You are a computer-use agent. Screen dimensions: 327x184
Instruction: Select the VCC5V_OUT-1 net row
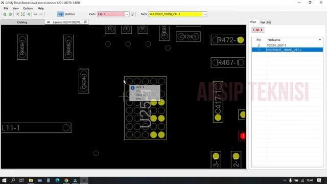click(x=287, y=45)
